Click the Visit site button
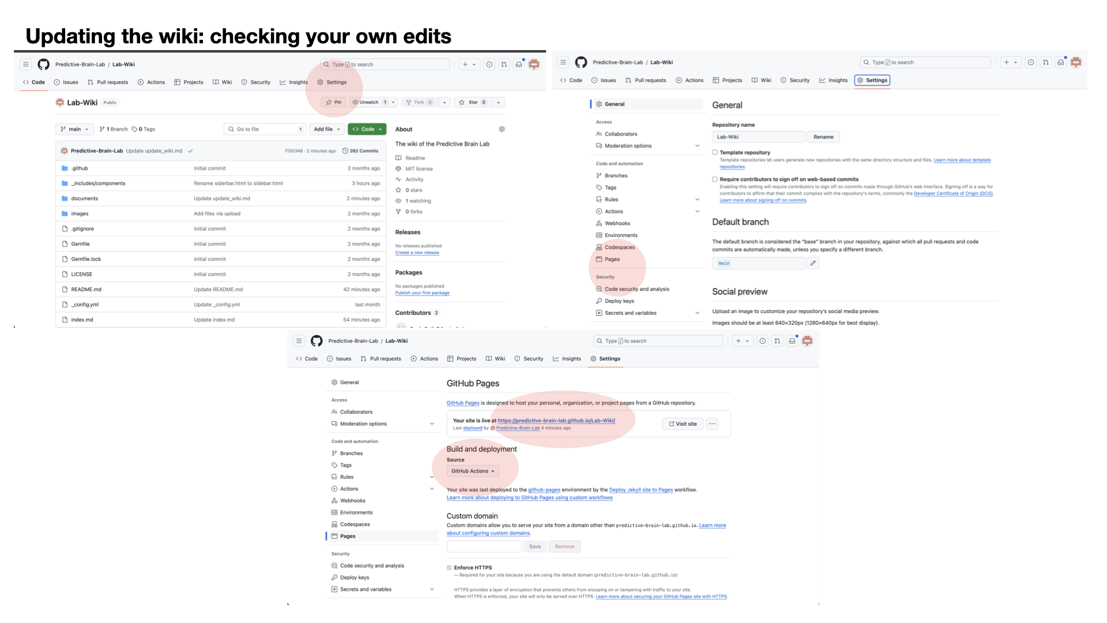Viewport: 1107px width, 623px height. tap(683, 424)
